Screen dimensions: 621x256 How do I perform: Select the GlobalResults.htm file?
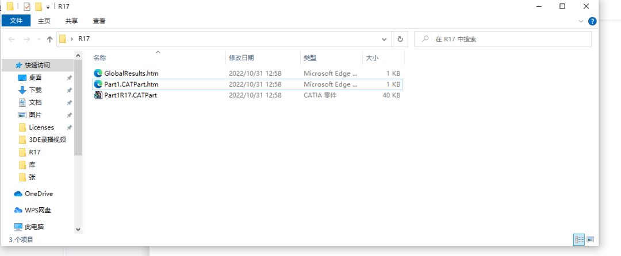click(x=247, y=73)
